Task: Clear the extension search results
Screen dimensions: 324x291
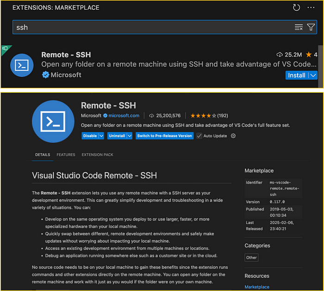Action: coord(299,27)
